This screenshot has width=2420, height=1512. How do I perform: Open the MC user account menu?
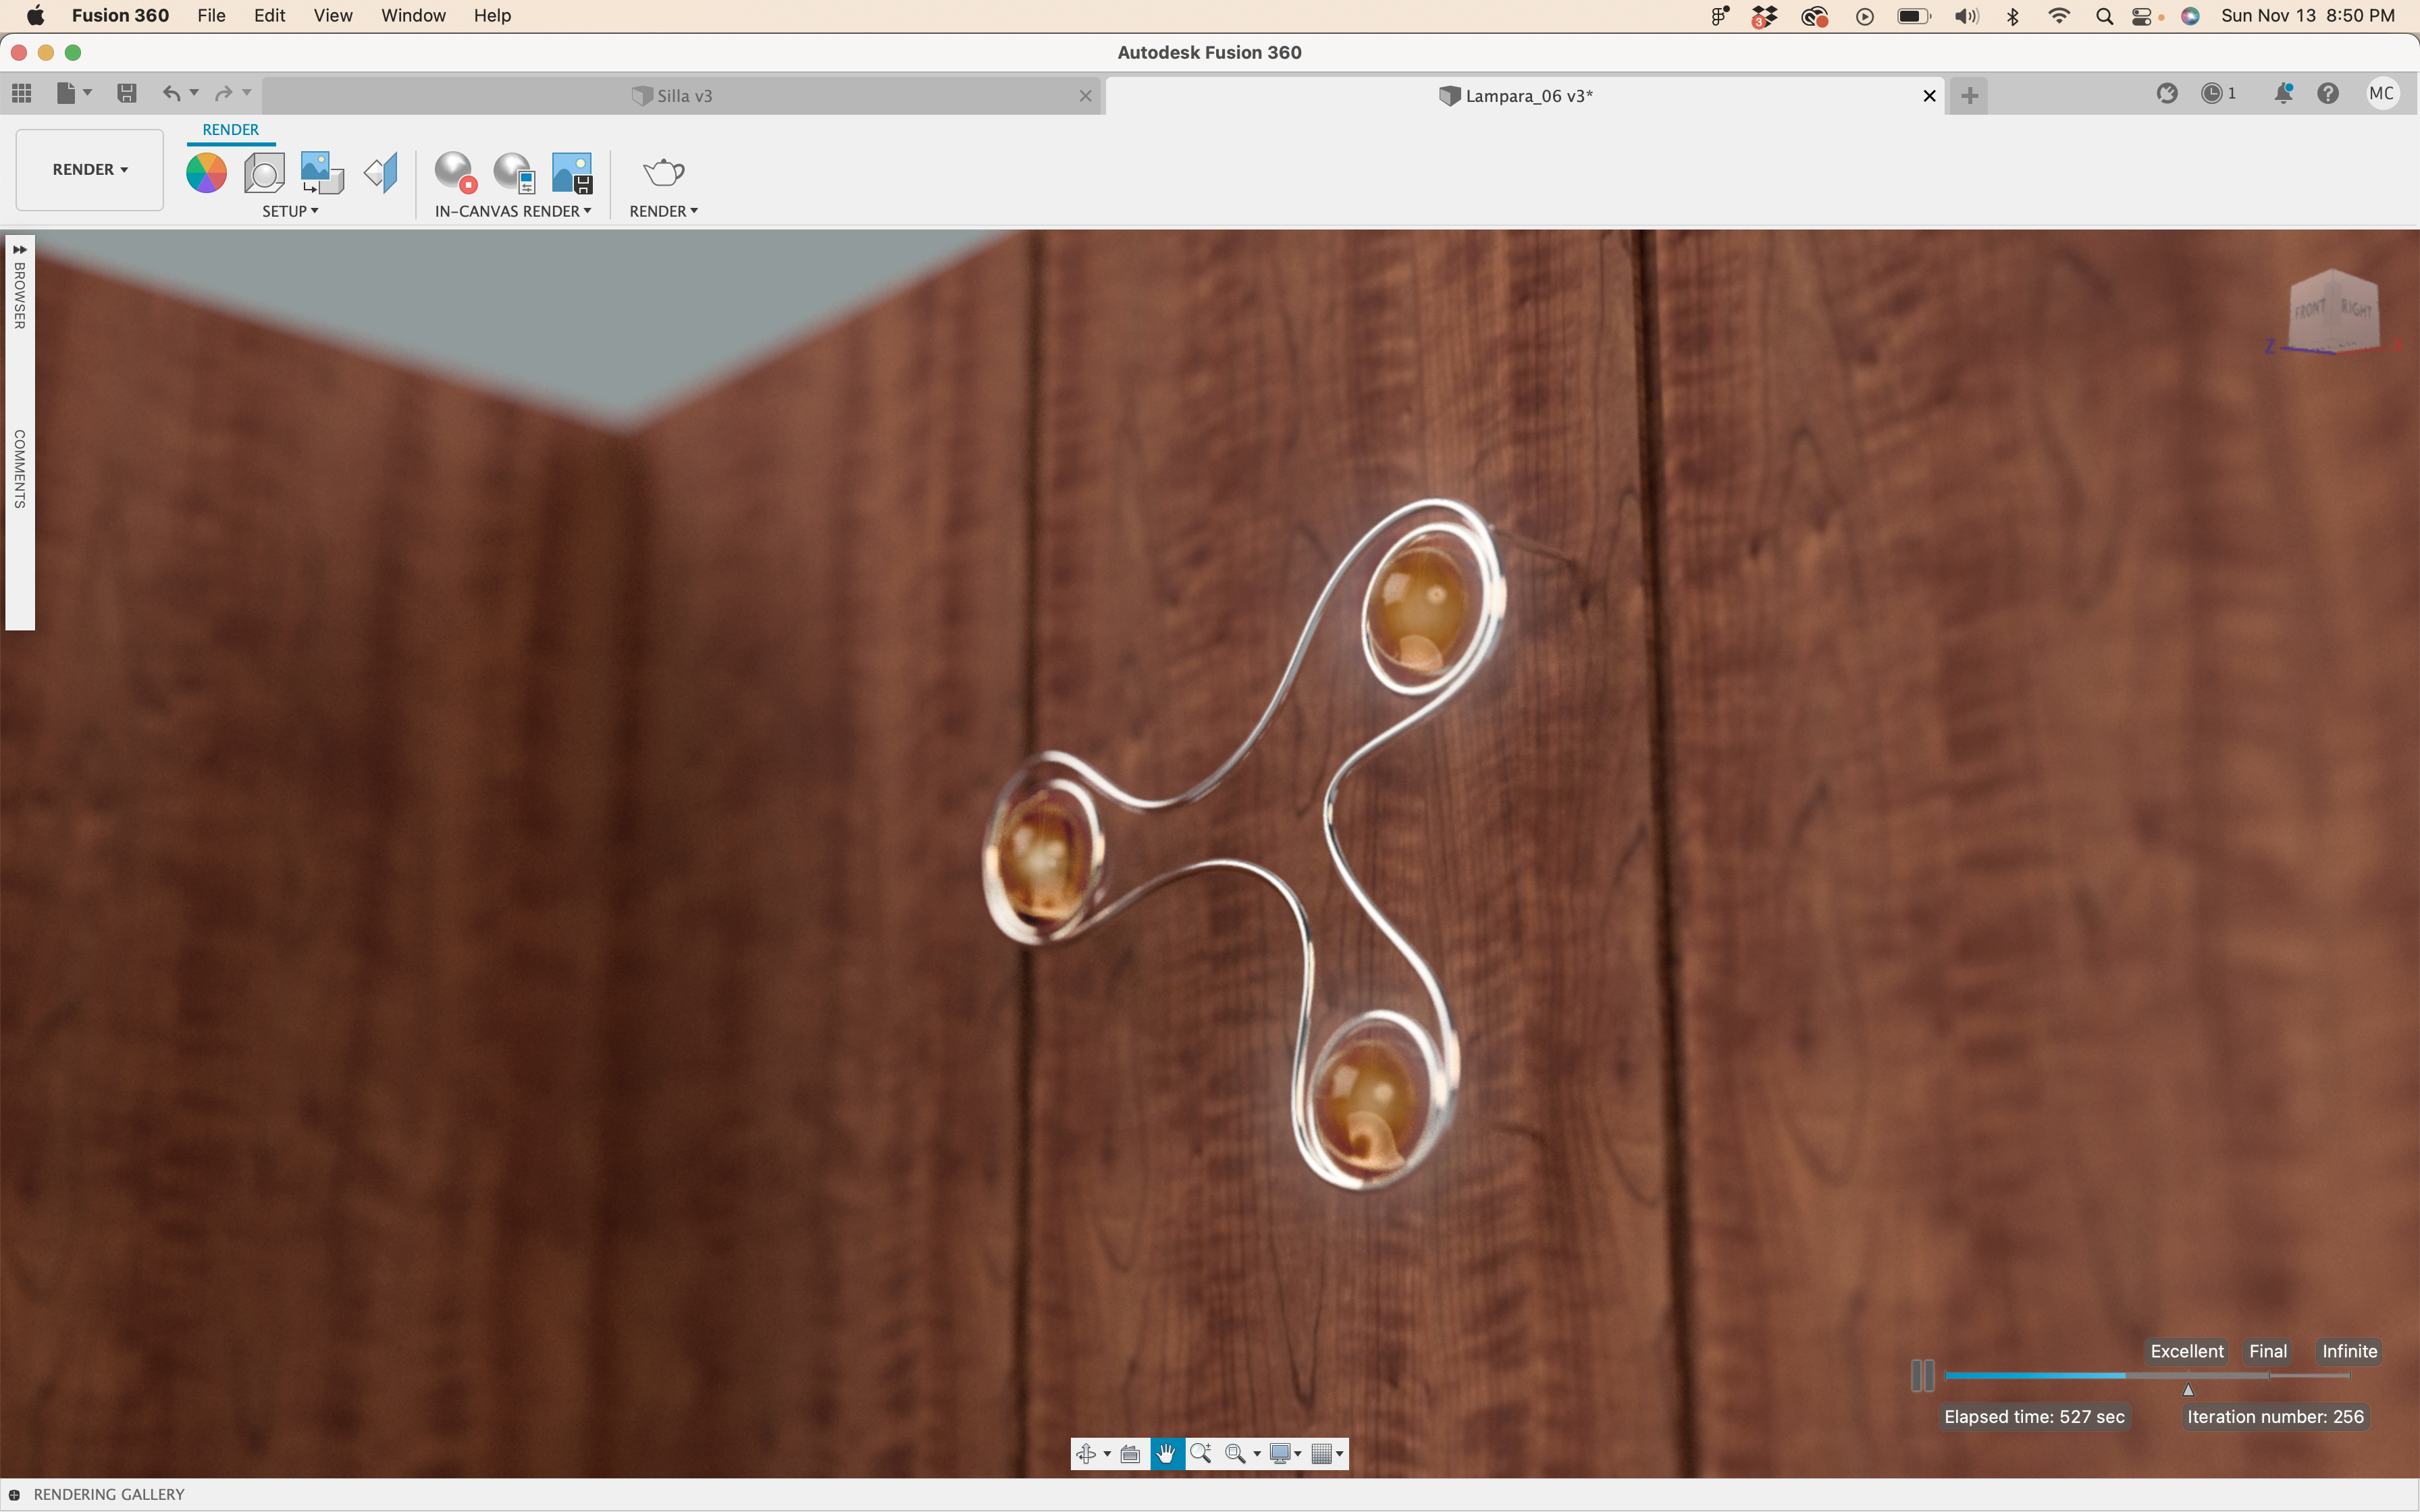[2382, 93]
